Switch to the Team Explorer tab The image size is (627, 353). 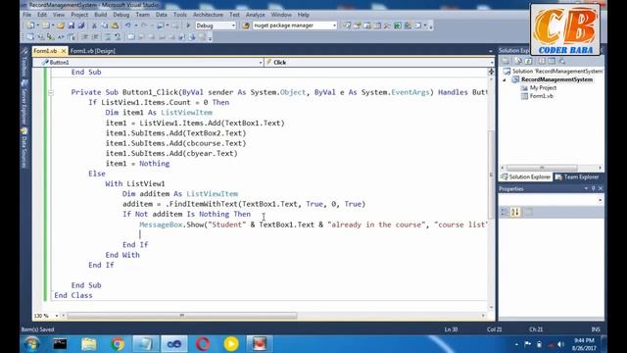pos(578,176)
